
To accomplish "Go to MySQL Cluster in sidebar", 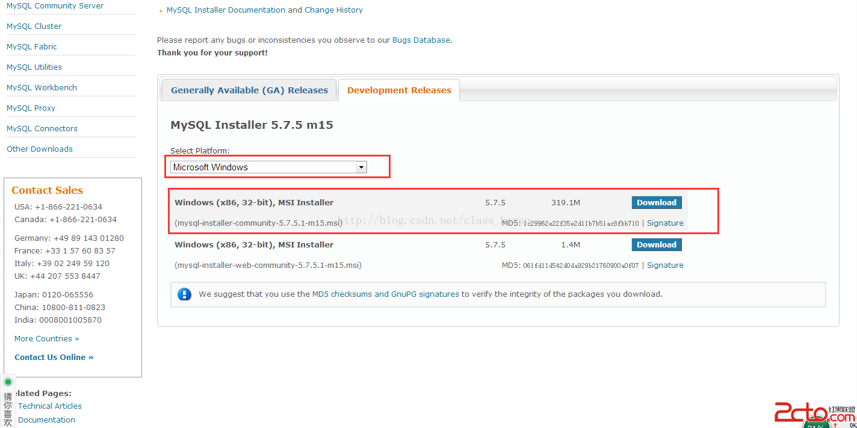I will coord(34,26).
